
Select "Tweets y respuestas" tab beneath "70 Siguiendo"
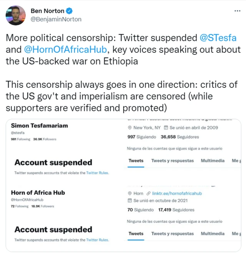(x=172, y=233)
